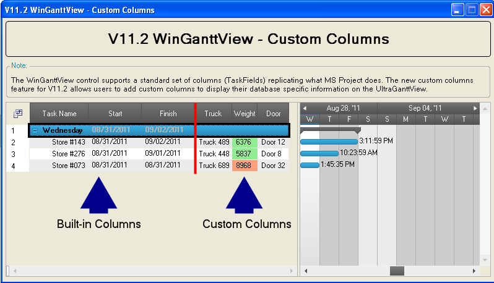Click the Door column header
This screenshot has width=494, height=283.
[x=273, y=114]
